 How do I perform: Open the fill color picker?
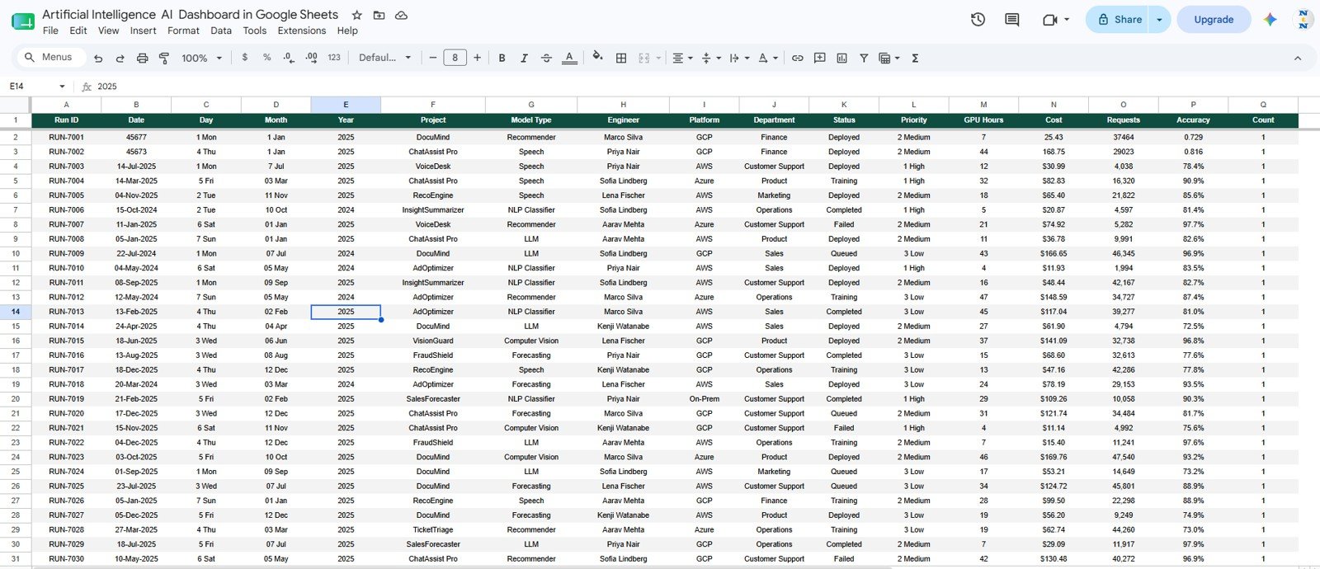(597, 58)
